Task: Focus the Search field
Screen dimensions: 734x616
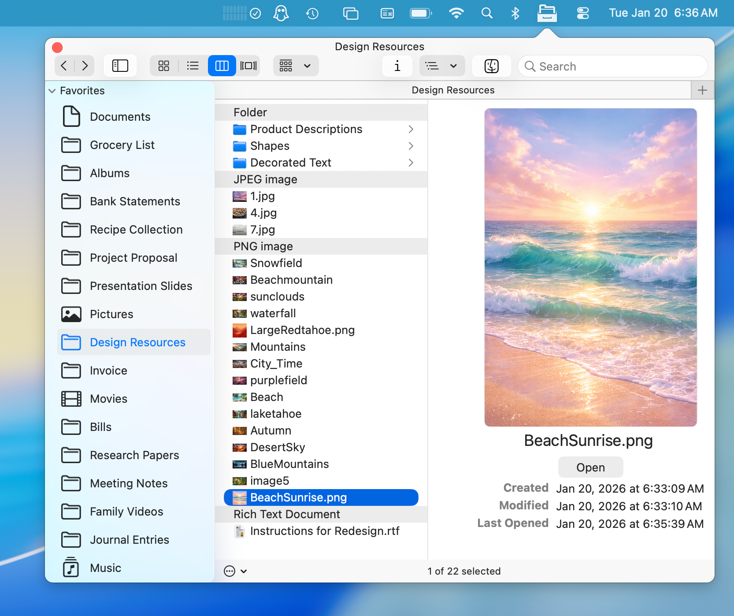Action: click(x=613, y=66)
